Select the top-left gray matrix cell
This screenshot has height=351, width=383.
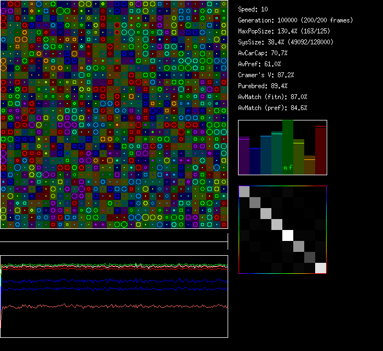coord(244,192)
